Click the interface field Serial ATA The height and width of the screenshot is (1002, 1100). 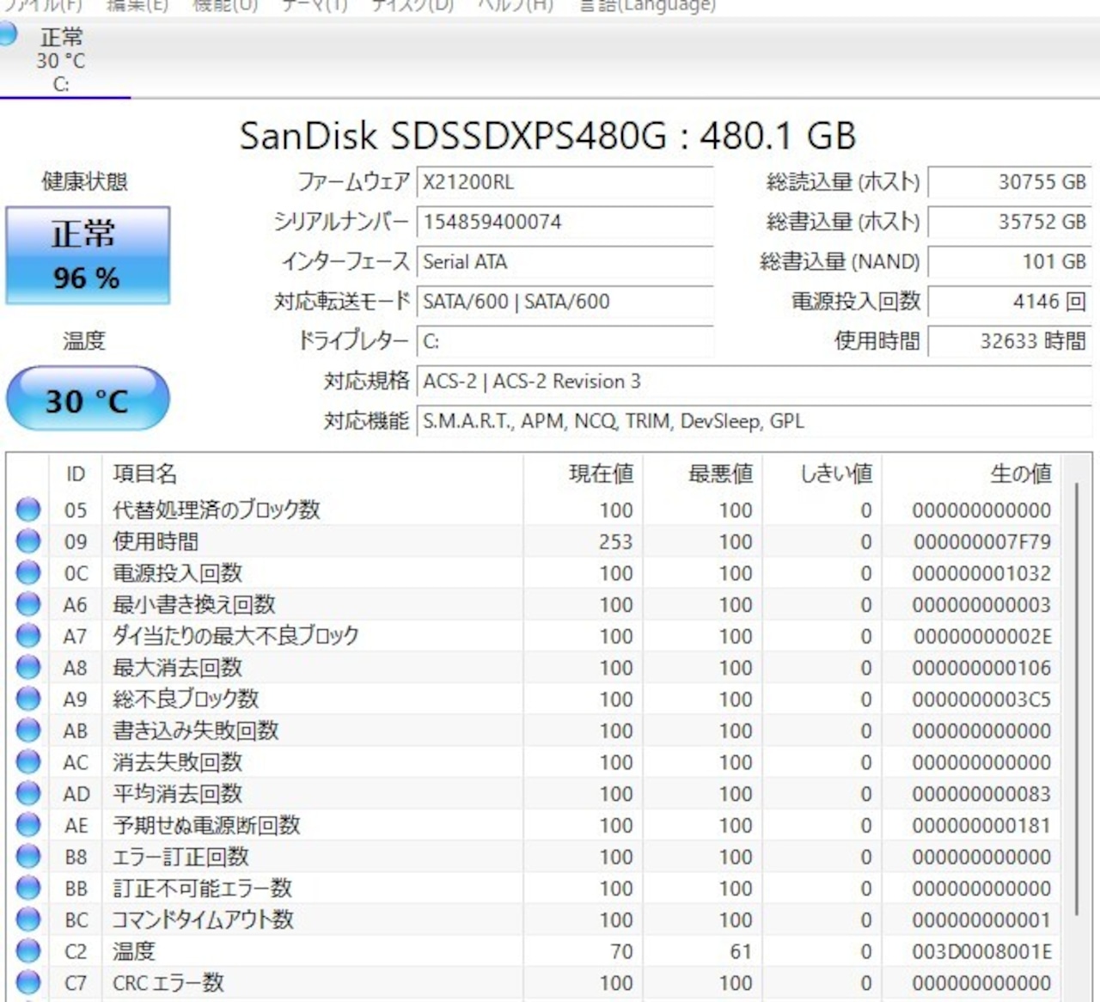pyautogui.click(x=565, y=262)
